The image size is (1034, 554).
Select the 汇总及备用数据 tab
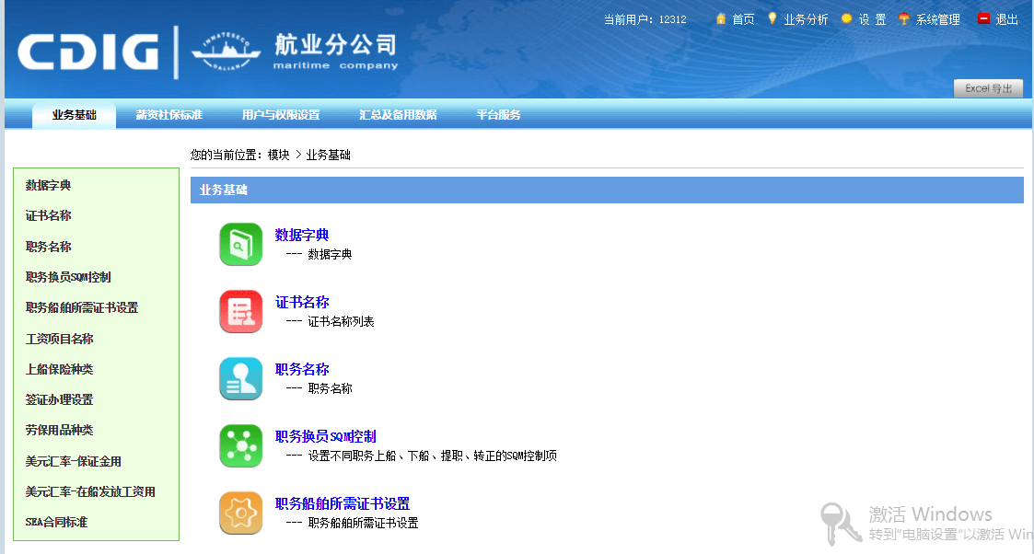[x=399, y=115]
